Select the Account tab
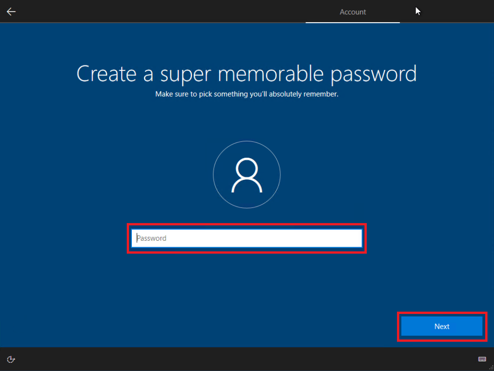 tap(353, 12)
